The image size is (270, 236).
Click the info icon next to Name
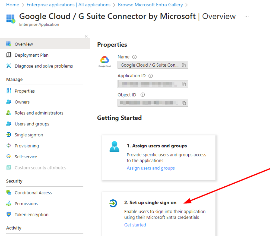click(x=134, y=57)
